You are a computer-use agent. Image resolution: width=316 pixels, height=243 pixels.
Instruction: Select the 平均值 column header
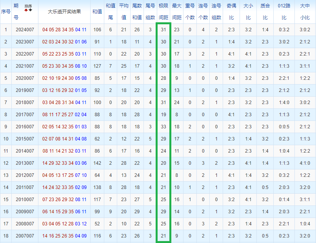[x=124, y=12]
